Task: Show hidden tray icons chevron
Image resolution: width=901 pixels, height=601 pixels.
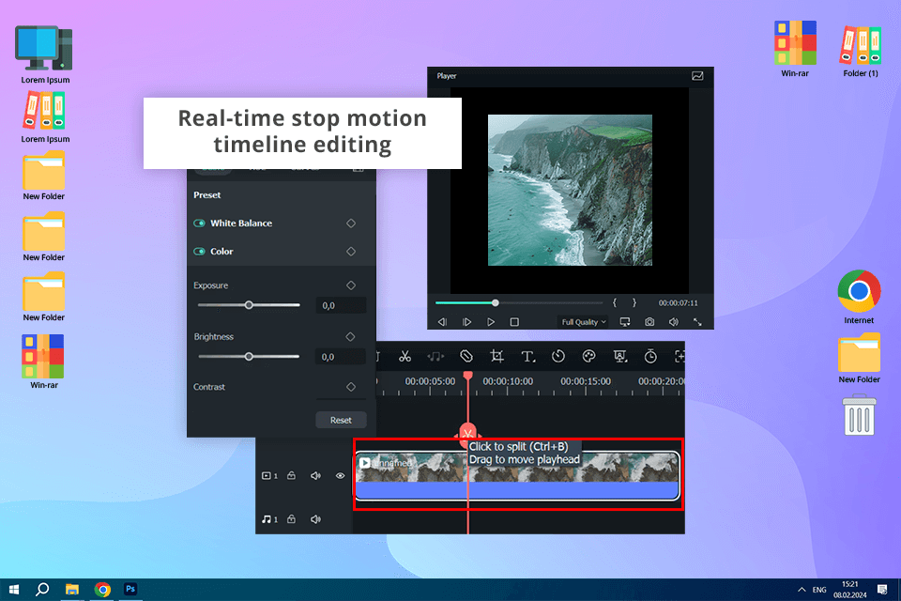Action: [x=802, y=590]
